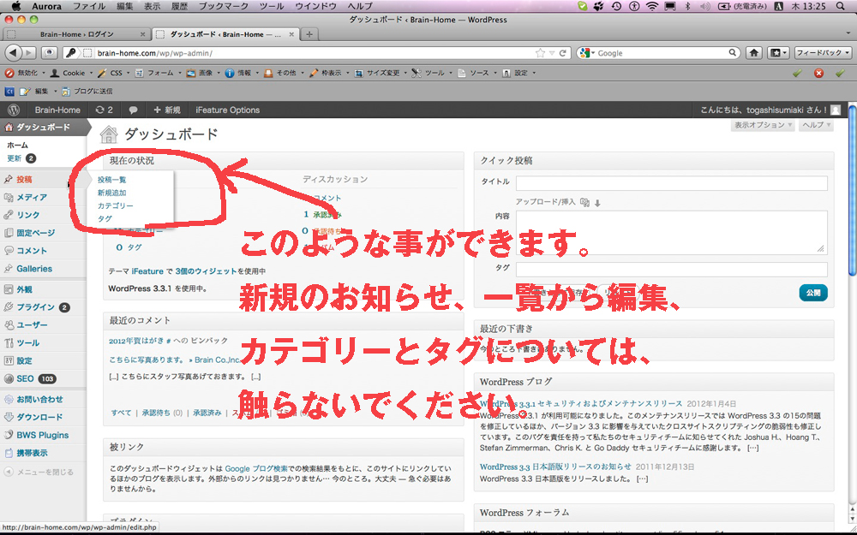Click the + 新規 button in admin bar

point(167,110)
